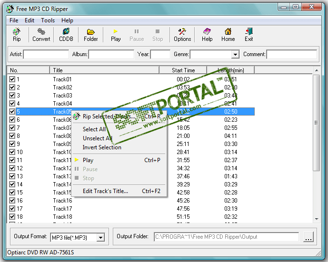Uncheck the checkbox for track 2
This screenshot has width=328, height=262.
coord(12,87)
